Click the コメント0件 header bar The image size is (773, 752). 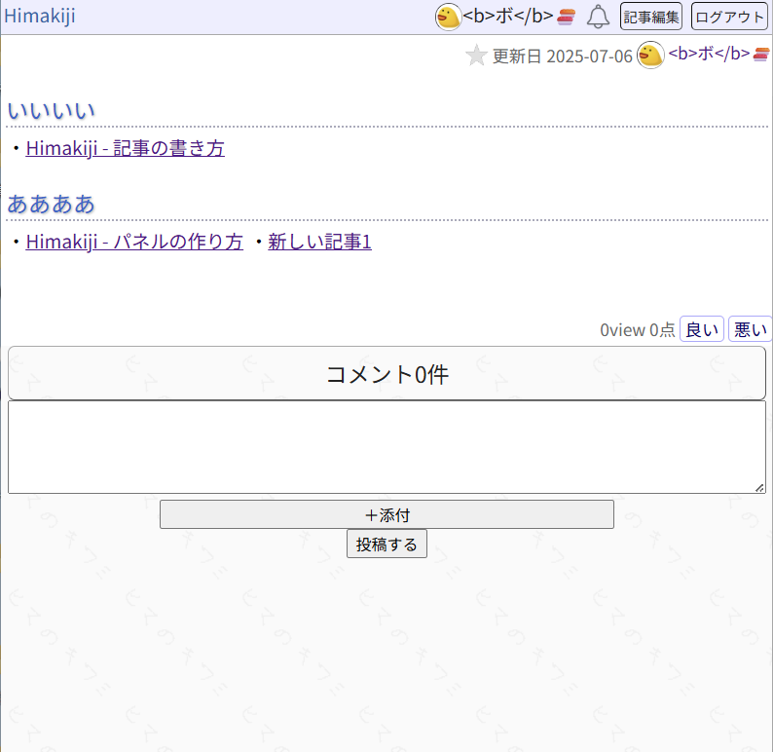point(387,373)
